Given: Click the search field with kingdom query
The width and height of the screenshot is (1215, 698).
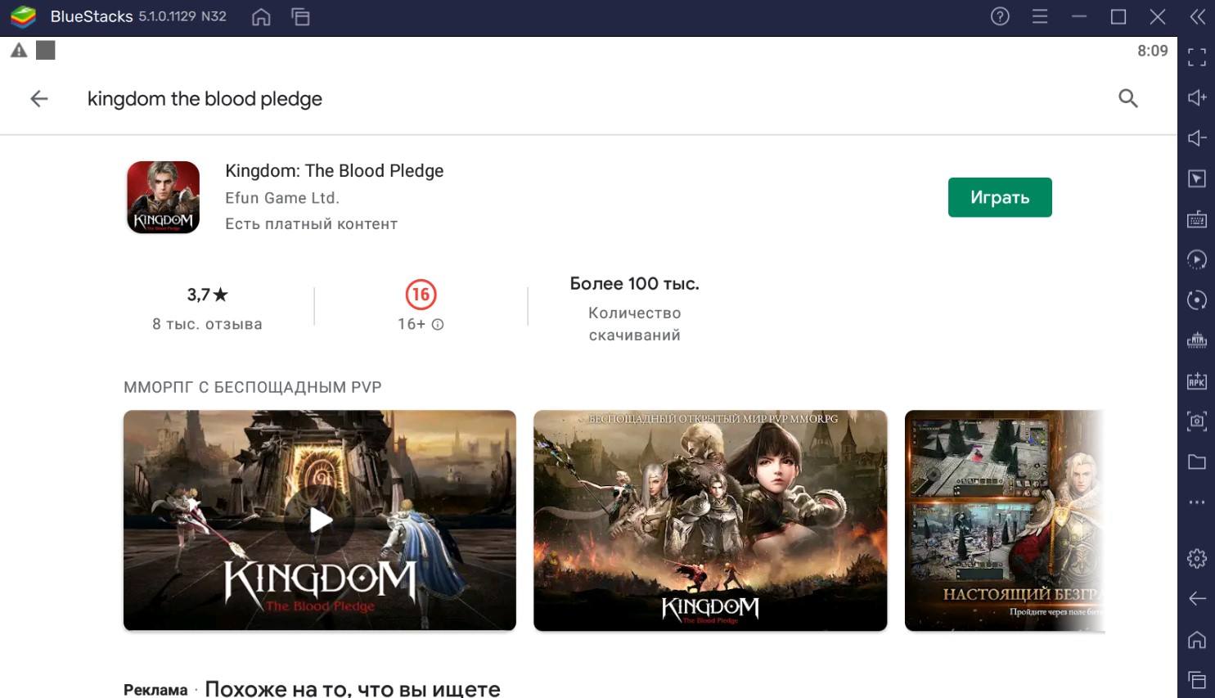Looking at the screenshot, I should click(x=205, y=99).
